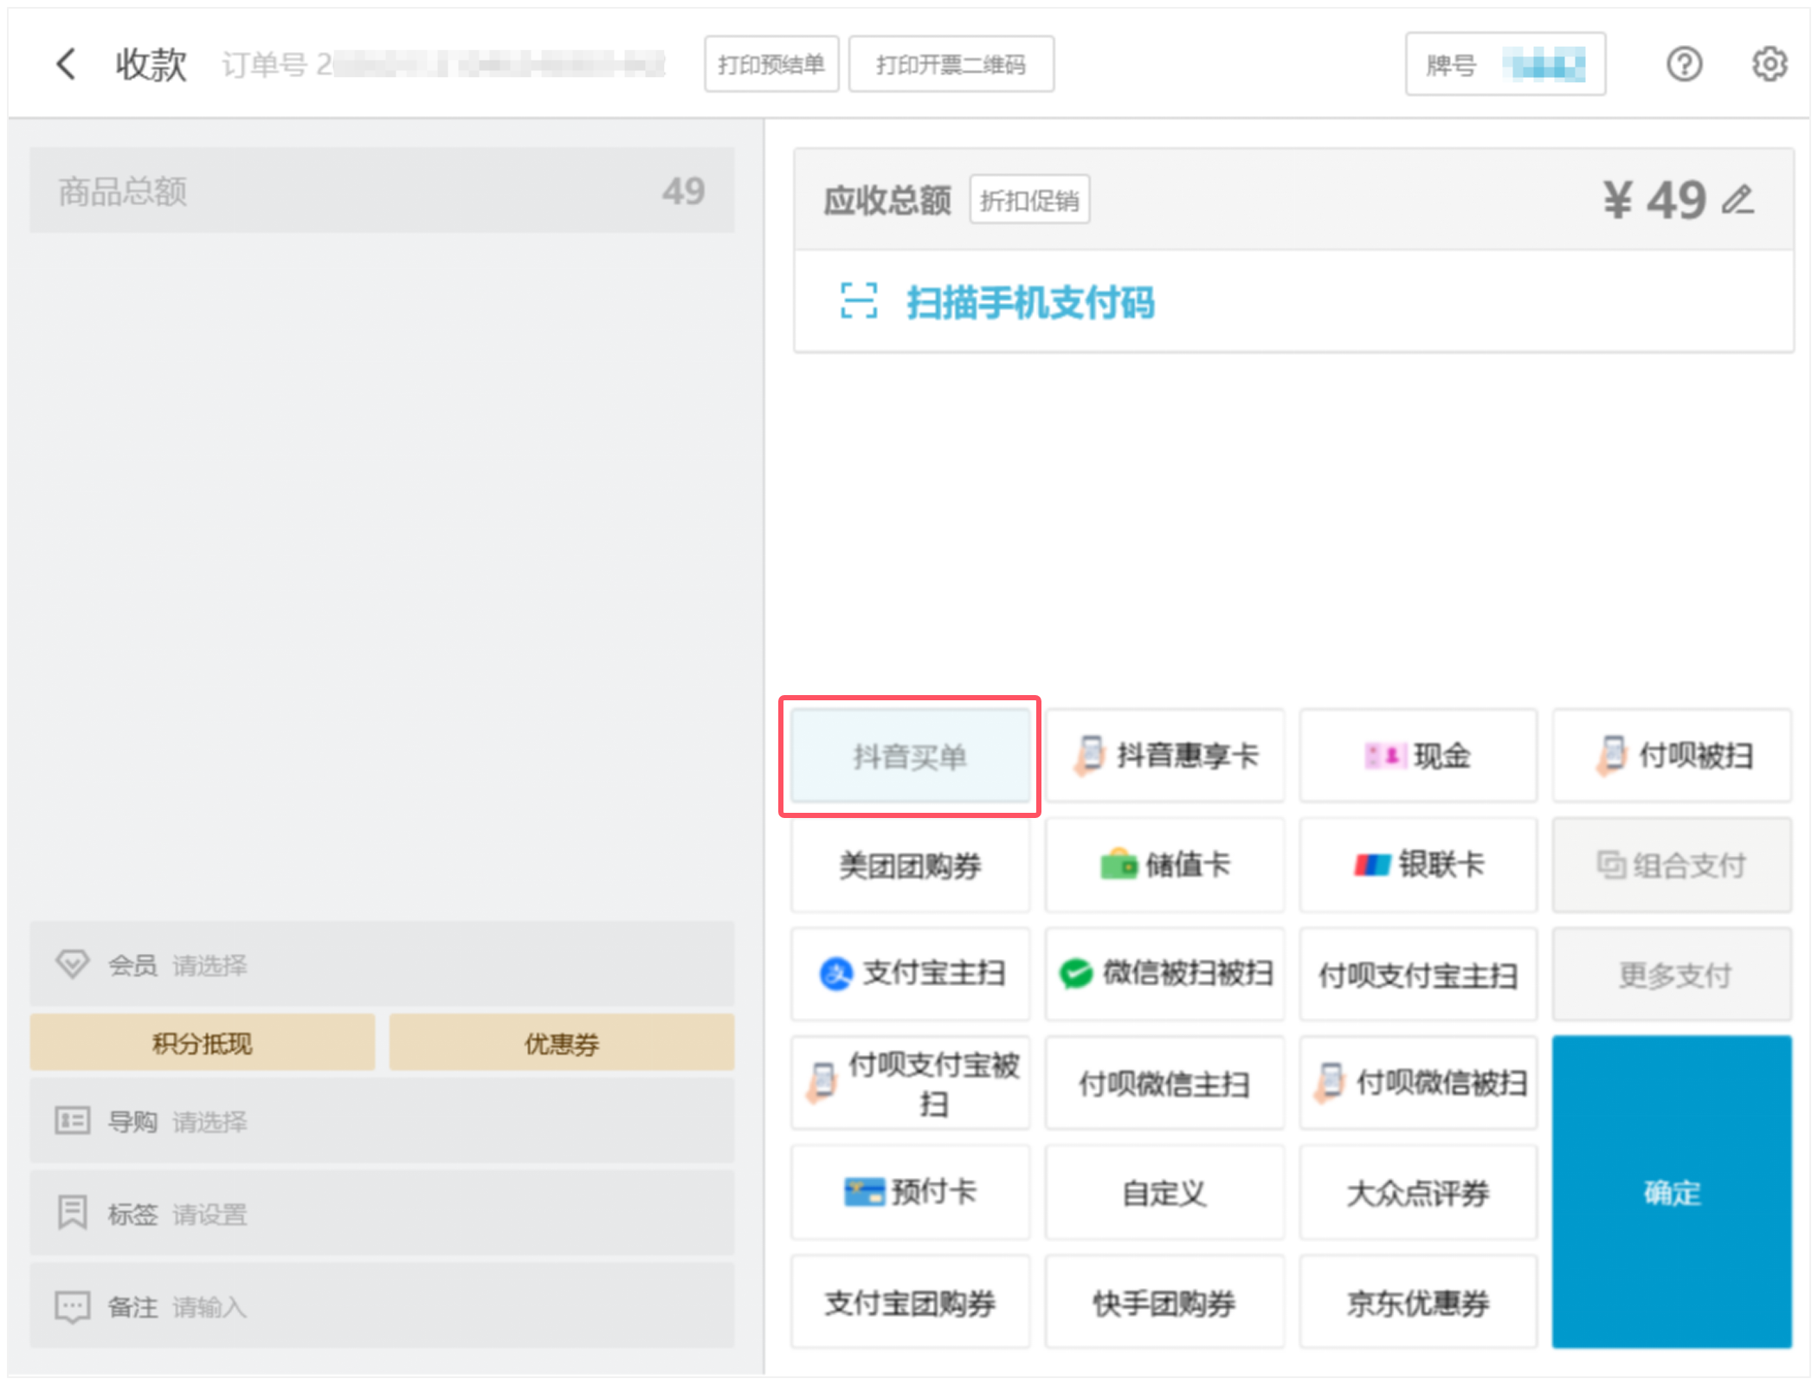Click 打印预结单 print pre-bill button

click(770, 64)
